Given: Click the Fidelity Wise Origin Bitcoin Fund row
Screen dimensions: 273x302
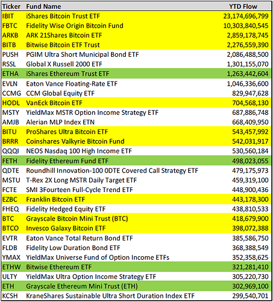Looking at the screenshot, I should pyautogui.click(x=136, y=26).
